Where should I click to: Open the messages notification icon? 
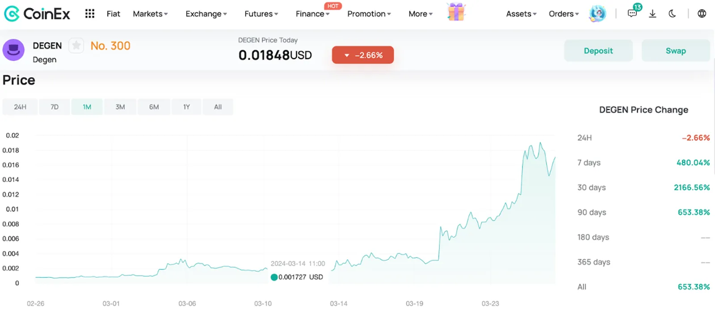pyautogui.click(x=633, y=13)
